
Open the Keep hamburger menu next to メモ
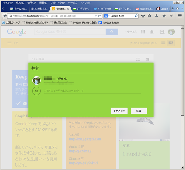pos(9,43)
